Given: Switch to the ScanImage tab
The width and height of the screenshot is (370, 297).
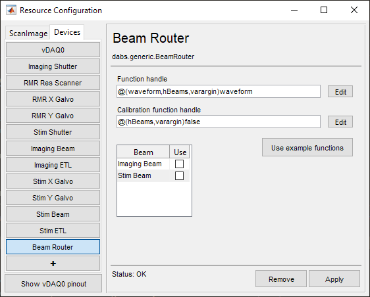Looking at the screenshot, I should pos(28,34).
